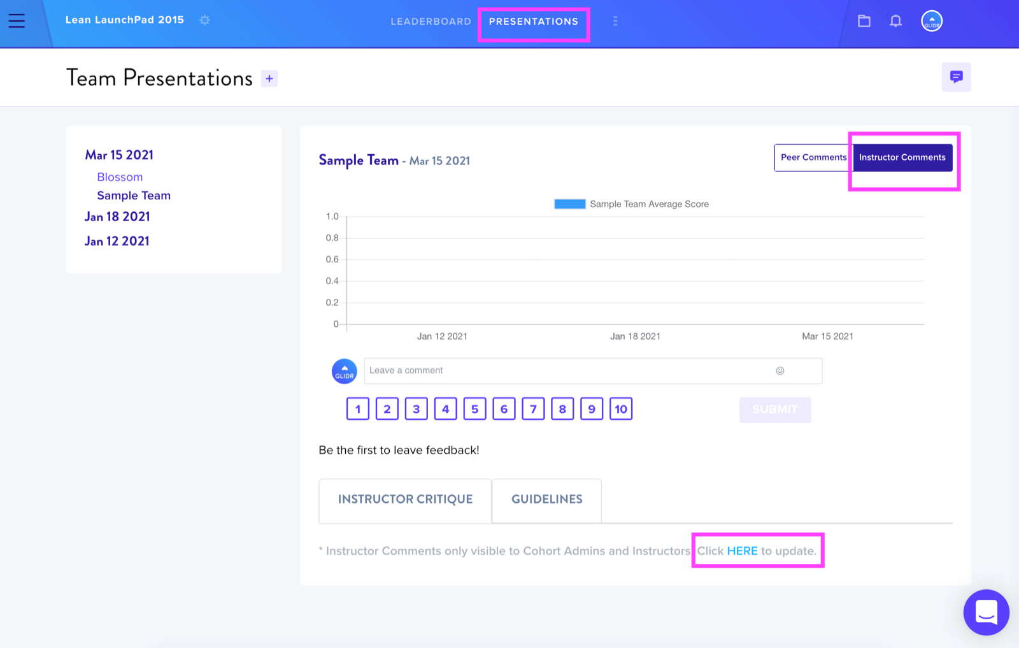Expand the Jan 18 2021 presentation date
The width and height of the screenshot is (1019, 648).
[117, 217]
